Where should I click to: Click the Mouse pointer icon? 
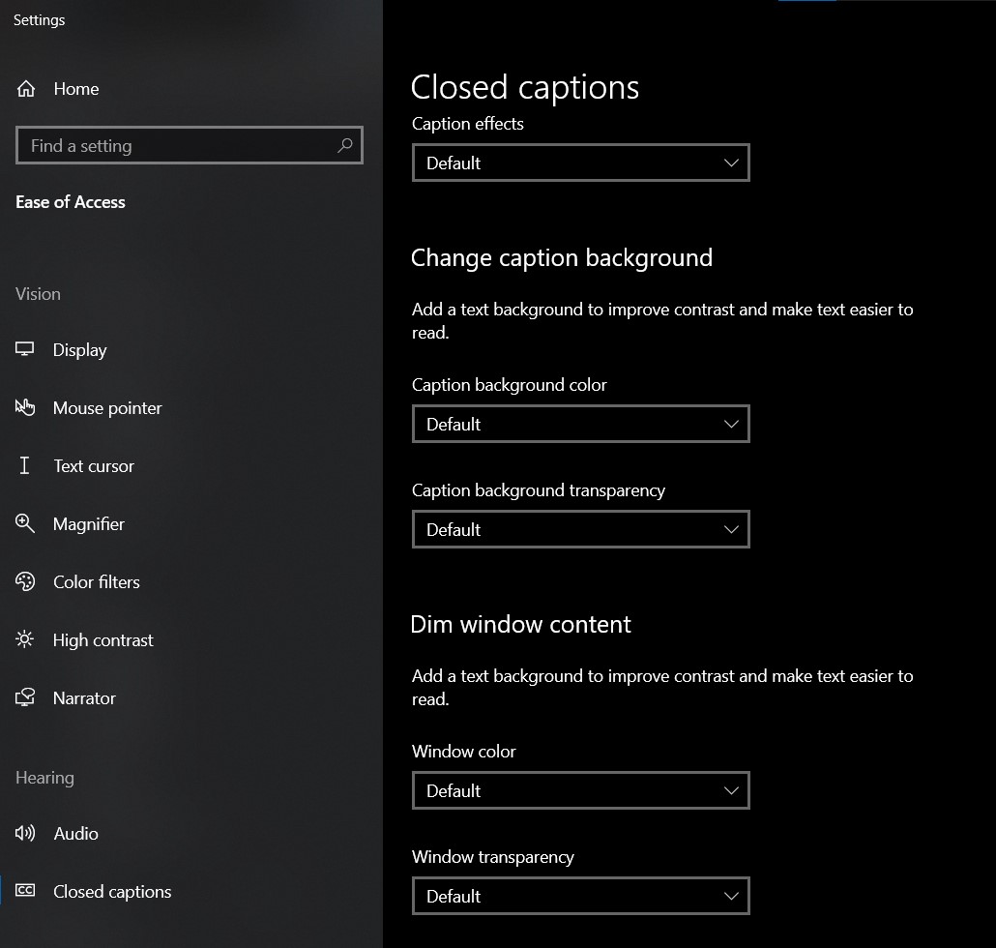click(25, 407)
